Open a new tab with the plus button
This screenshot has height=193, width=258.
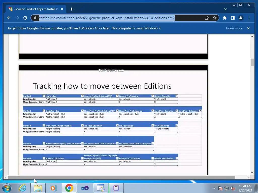pos(71,9)
